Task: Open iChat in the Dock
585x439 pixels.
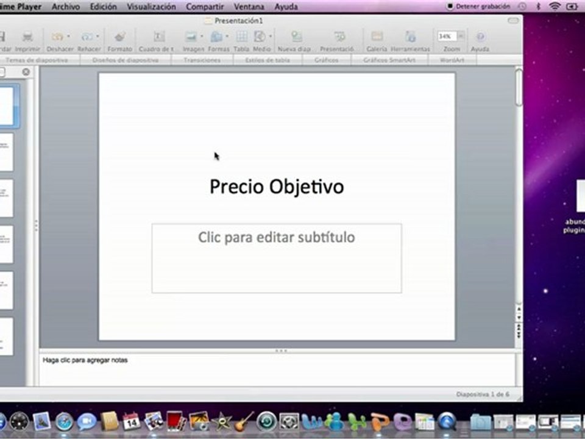Action: click(x=87, y=422)
